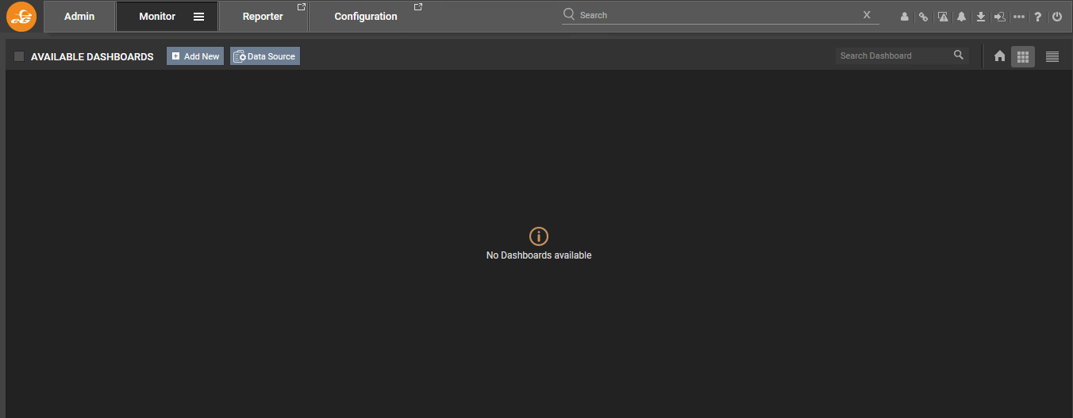Click the chain link icon
This screenshot has width=1073, height=418.
tap(923, 17)
